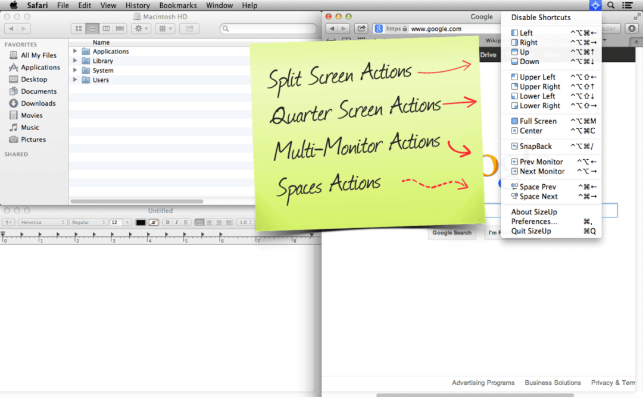
Task: Click the SizeUp menu bar icon
Action: pyautogui.click(x=595, y=5)
